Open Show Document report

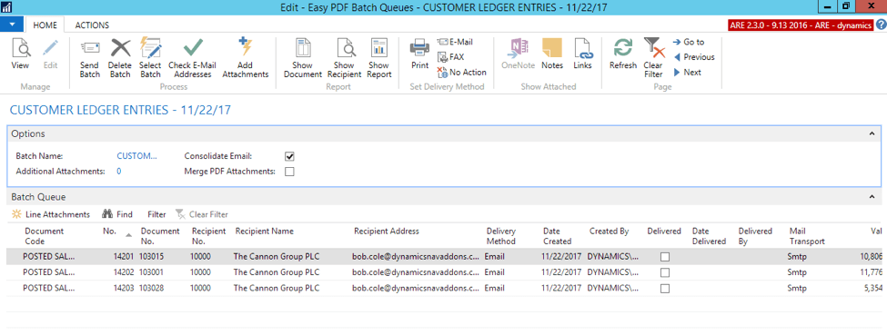pos(303,58)
